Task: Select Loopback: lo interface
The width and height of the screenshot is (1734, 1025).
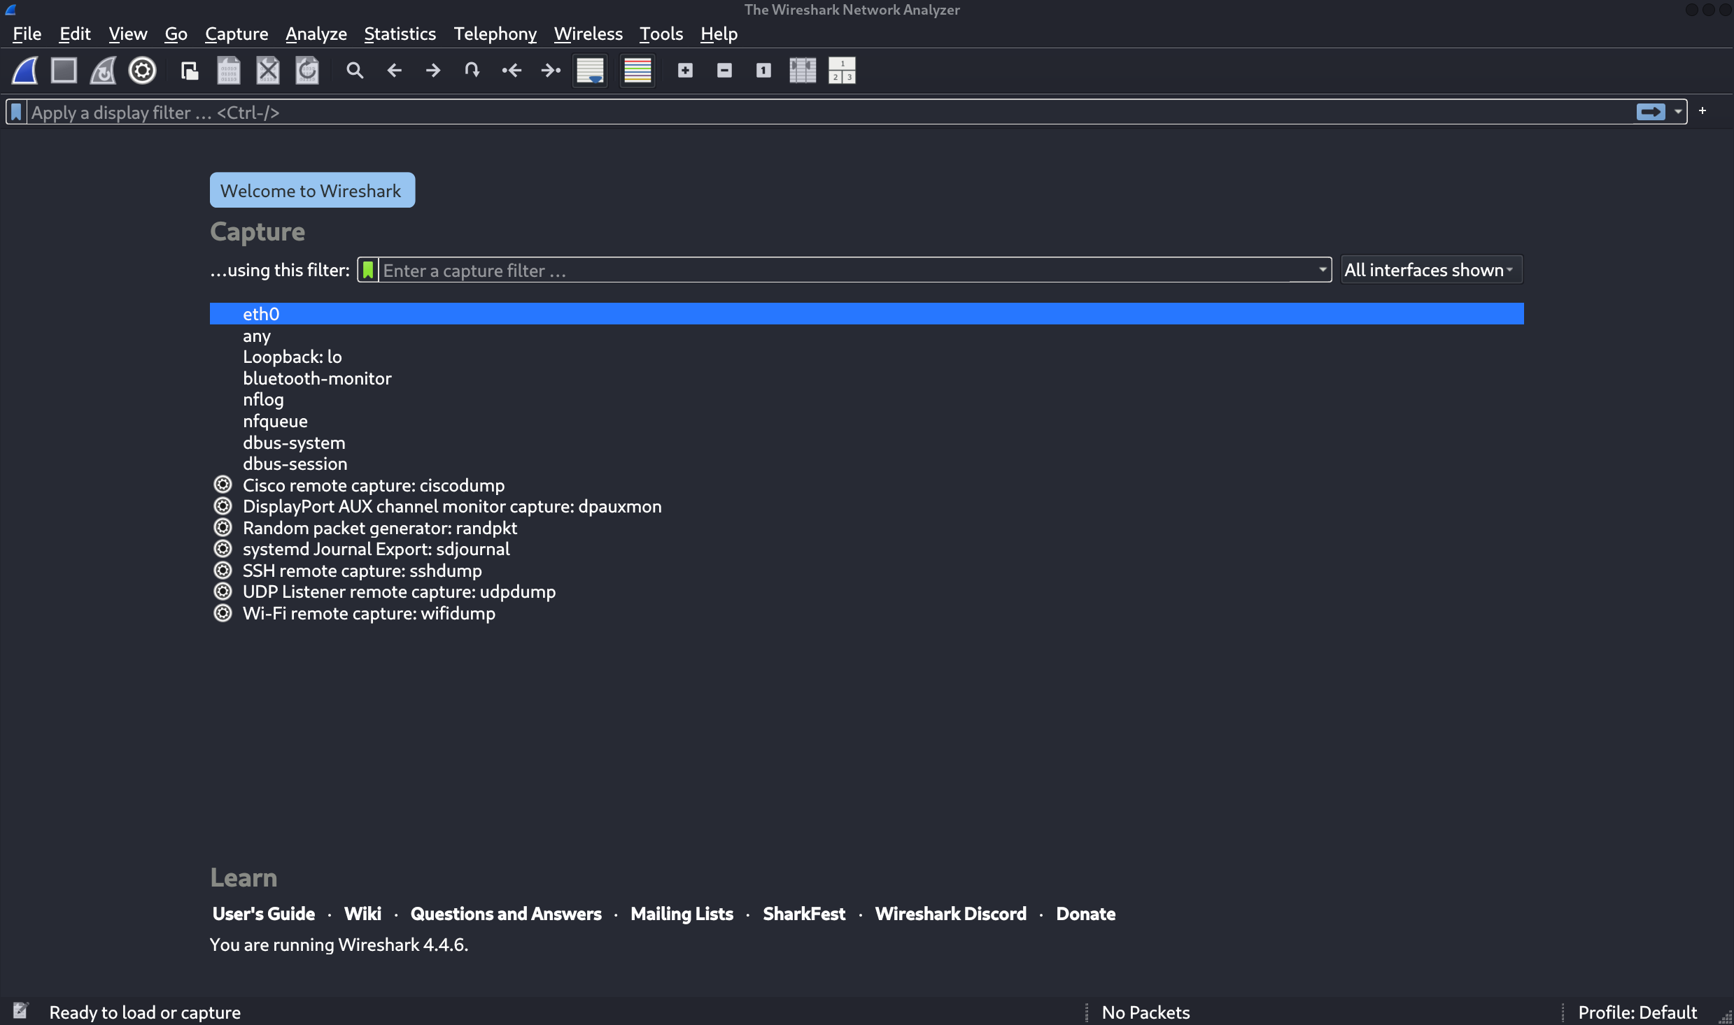Action: 866,357
